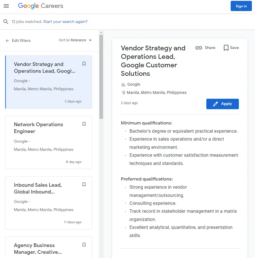255x258 pixels.
Task: Open the Sort by Relevance dropdown
Action: pos(75,40)
